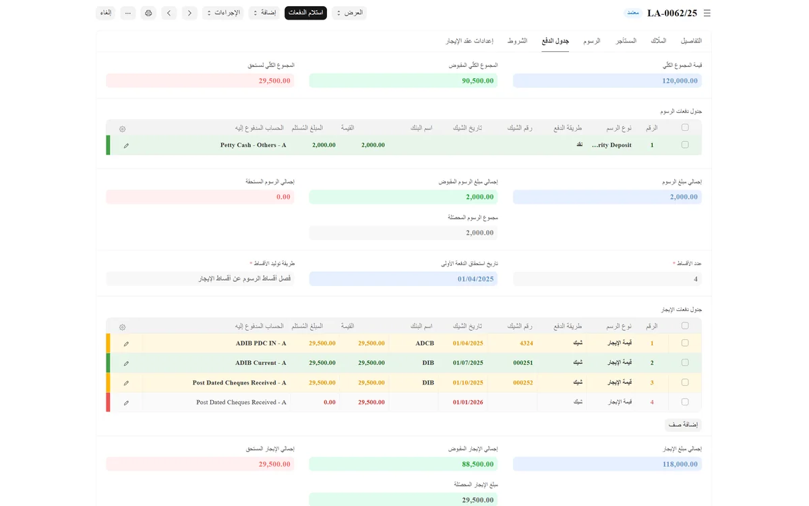Tick the select-all checkbox in the rent table header

tap(685, 326)
